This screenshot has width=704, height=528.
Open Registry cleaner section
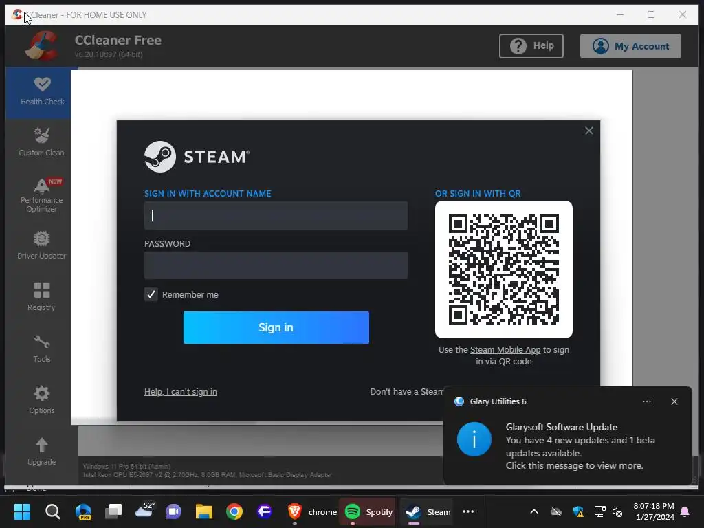tap(41, 297)
